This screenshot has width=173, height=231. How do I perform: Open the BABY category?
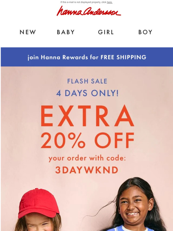tap(66, 32)
